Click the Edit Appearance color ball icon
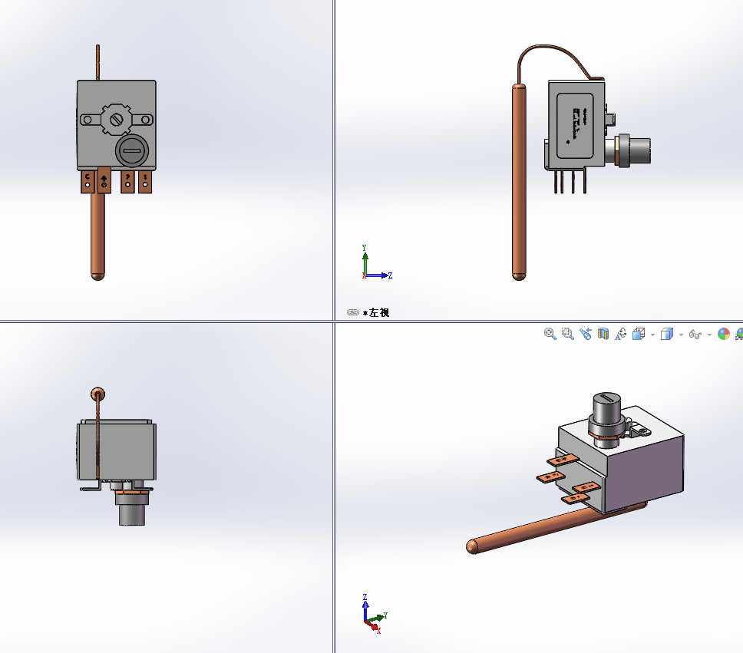Image resolution: width=743 pixels, height=653 pixels. pos(724,334)
